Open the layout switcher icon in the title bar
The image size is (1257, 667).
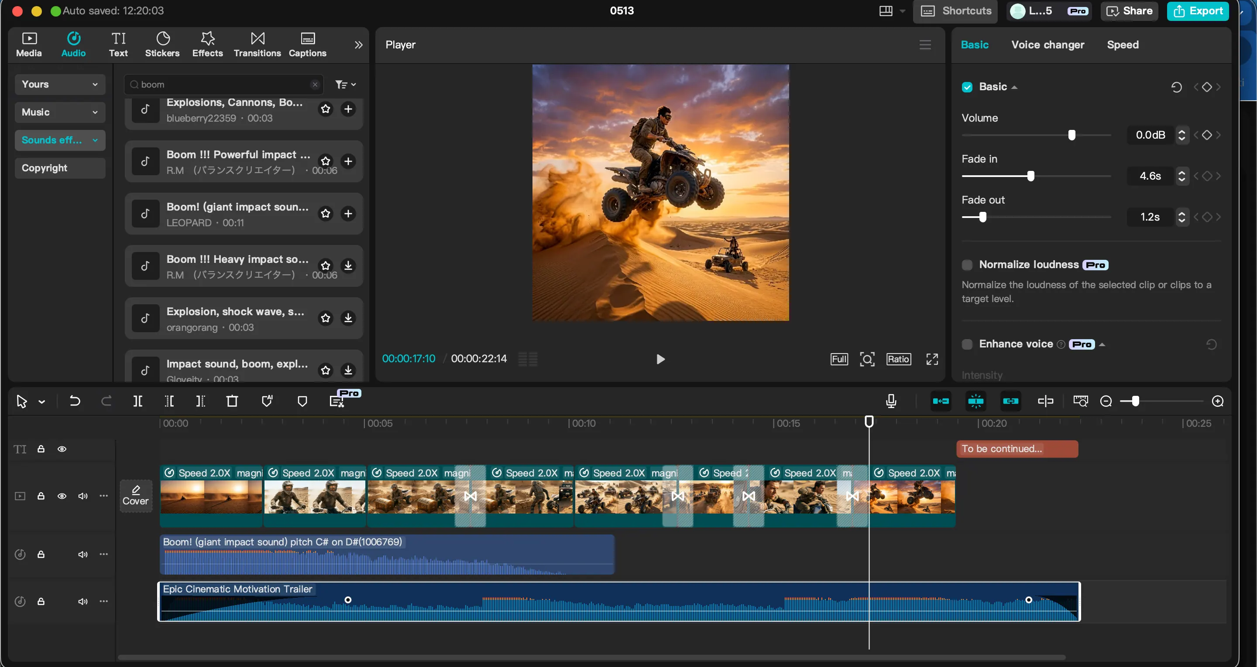coord(886,11)
